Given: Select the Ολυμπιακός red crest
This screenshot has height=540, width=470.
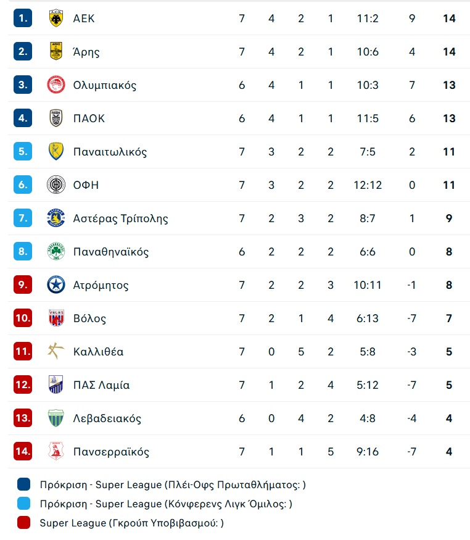Looking at the screenshot, I should coord(56,85).
